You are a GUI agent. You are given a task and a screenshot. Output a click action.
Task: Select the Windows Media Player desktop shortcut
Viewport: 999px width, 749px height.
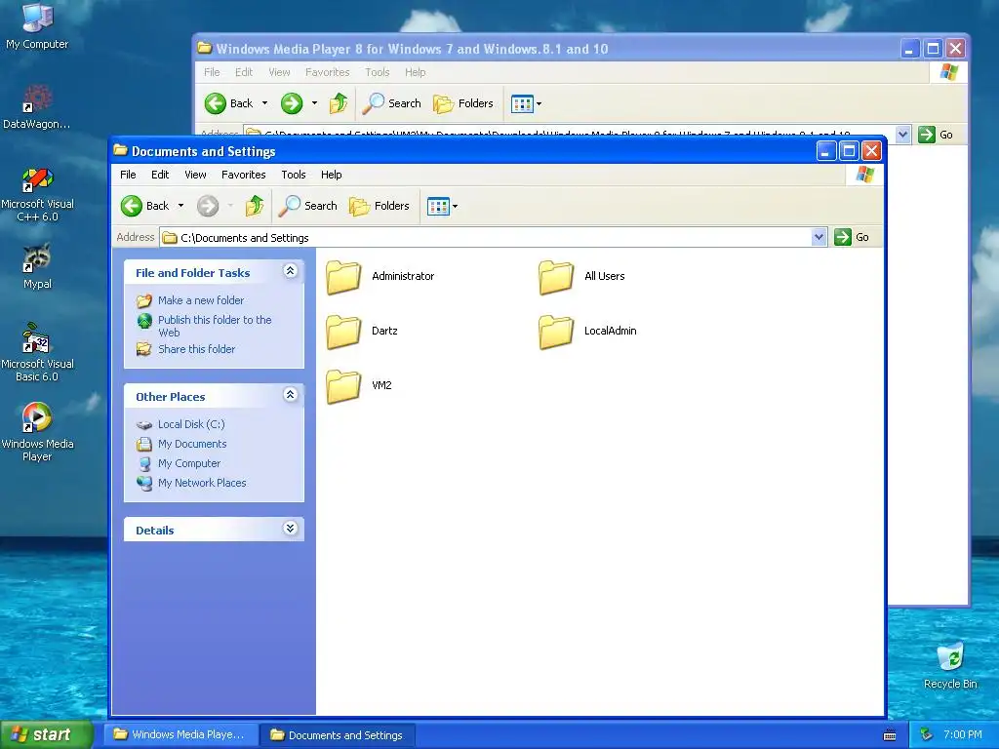[x=37, y=432]
